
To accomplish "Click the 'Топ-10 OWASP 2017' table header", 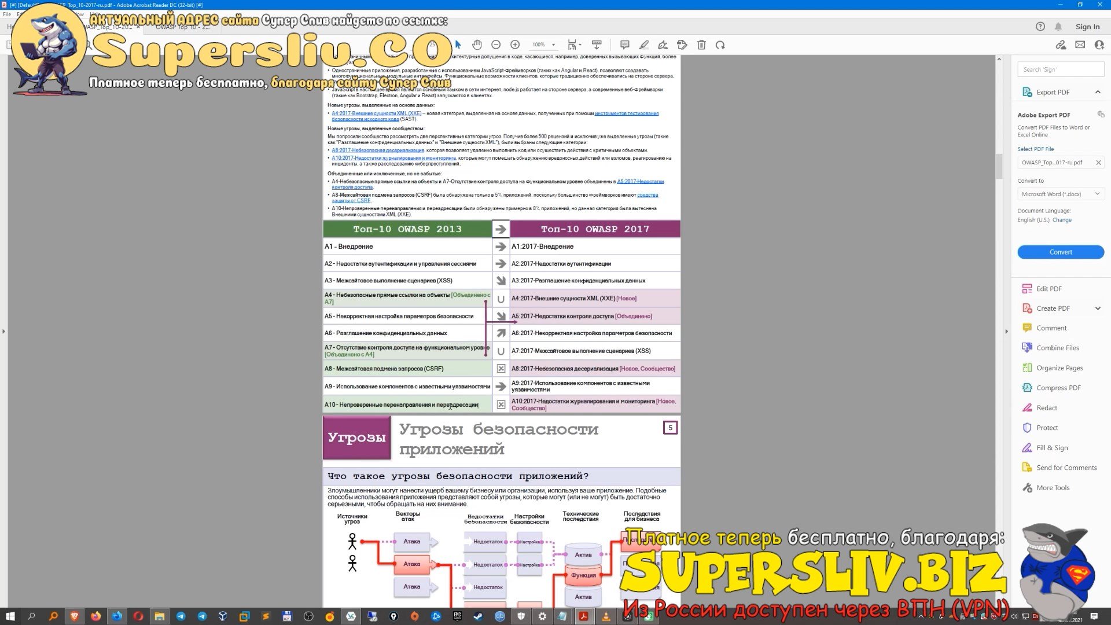I will click(x=595, y=229).
